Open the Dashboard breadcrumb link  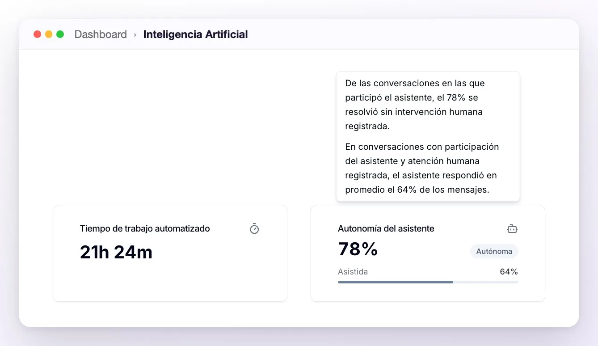pyautogui.click(x=101, y=34)
